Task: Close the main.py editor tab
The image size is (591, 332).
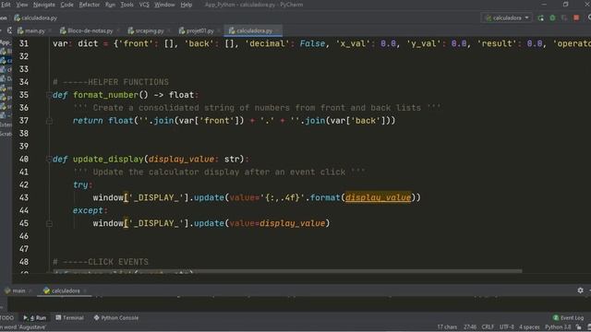Action: 50,30
